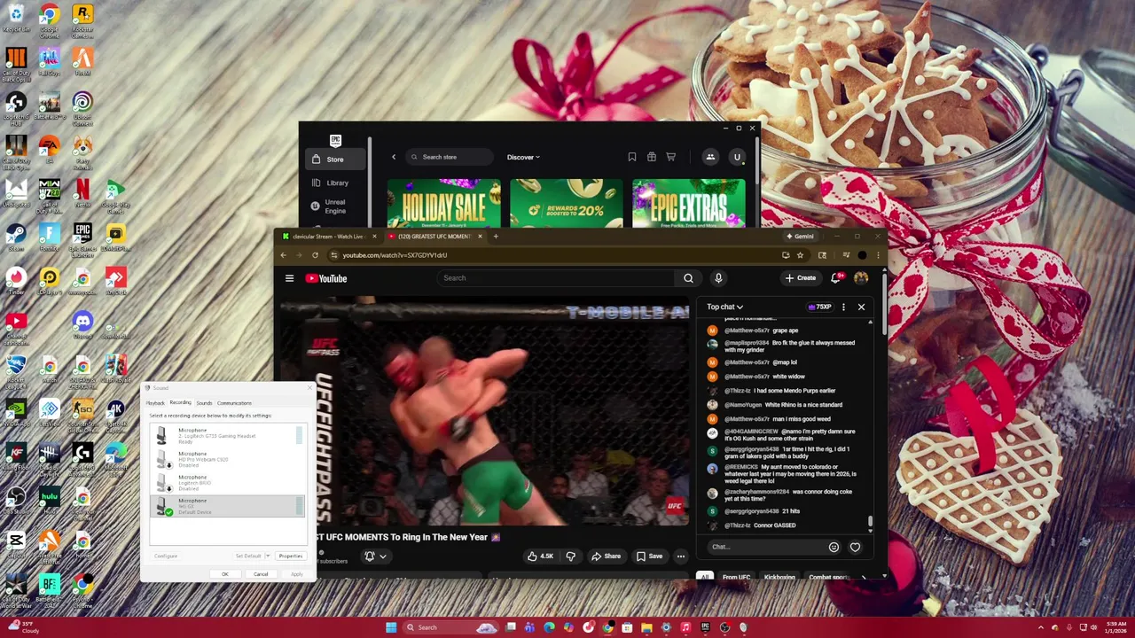The height and width of the screenshot is (638, 1135).
Task: Open the Steam desktop shortcut
Action: [16, 237]
